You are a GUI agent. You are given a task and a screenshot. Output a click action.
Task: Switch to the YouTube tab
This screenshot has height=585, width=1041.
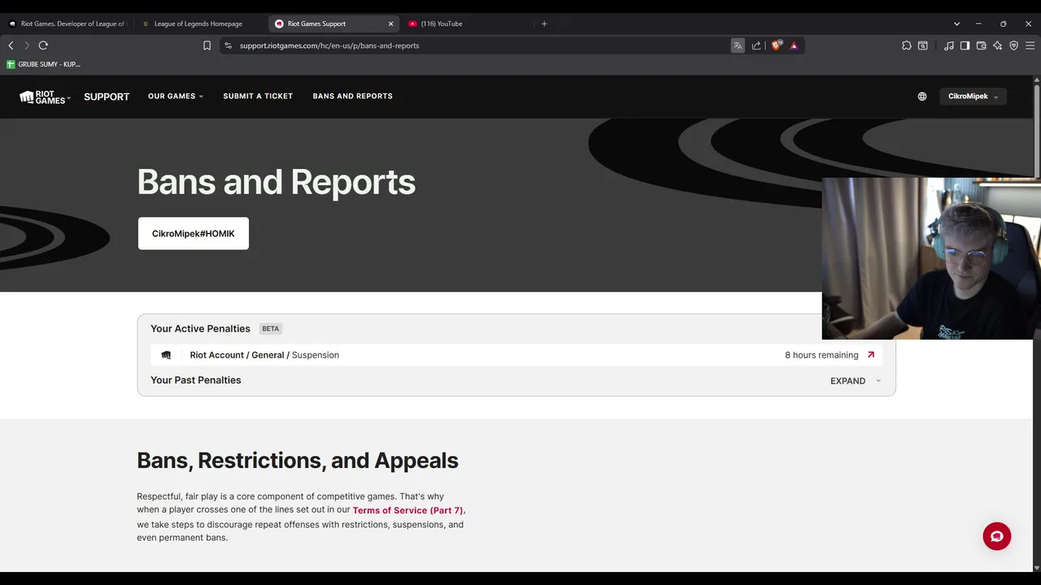(466, 24)
